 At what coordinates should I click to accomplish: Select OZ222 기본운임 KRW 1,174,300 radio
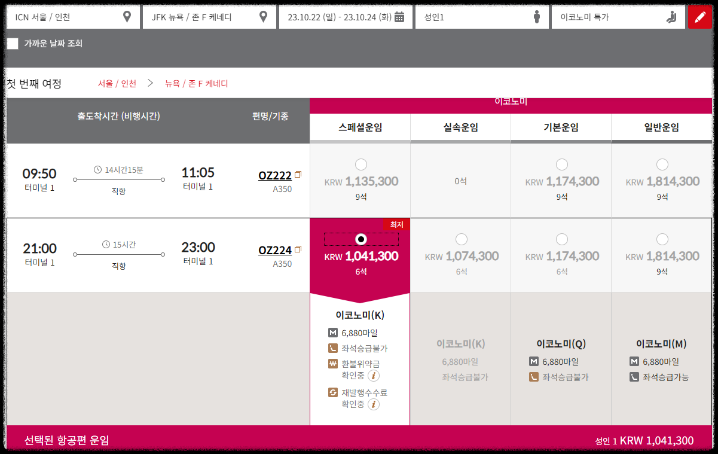561,164
